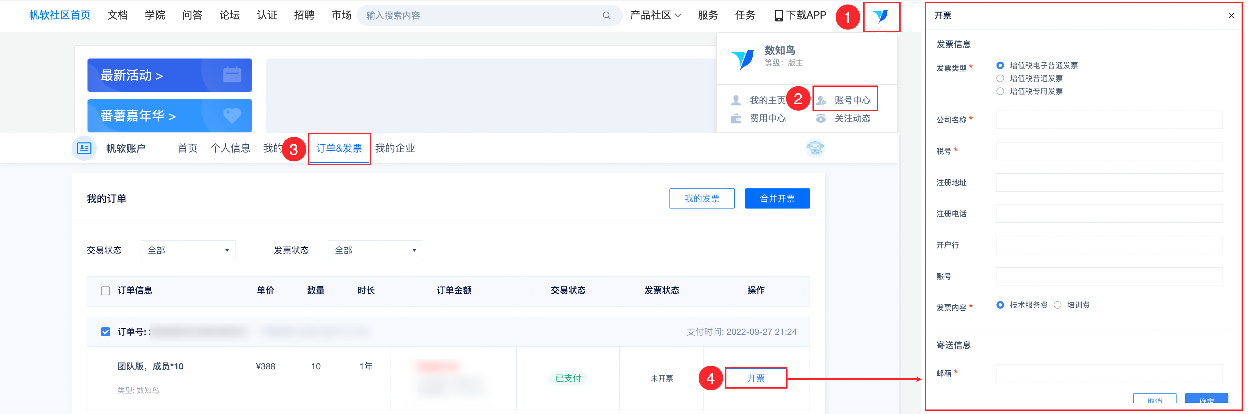The image size is (1248, 414).
Task: Click the search magnifier icon
Action: click(x=606, y=15)
